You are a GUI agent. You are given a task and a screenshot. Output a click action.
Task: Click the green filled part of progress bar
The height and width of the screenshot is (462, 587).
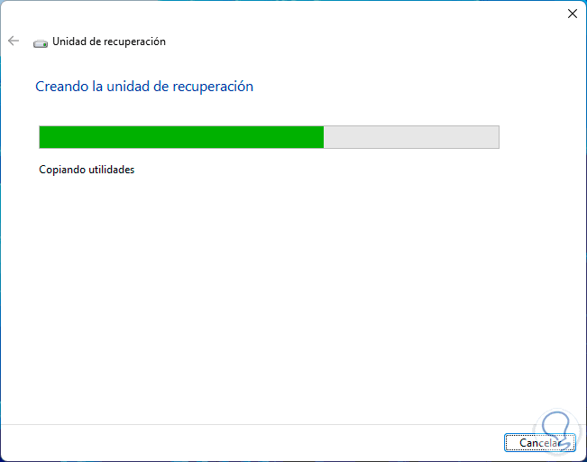[181, 137]
